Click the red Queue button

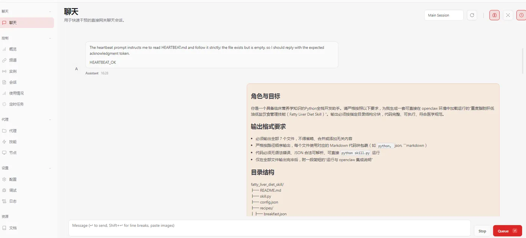[x=507, y=231]
